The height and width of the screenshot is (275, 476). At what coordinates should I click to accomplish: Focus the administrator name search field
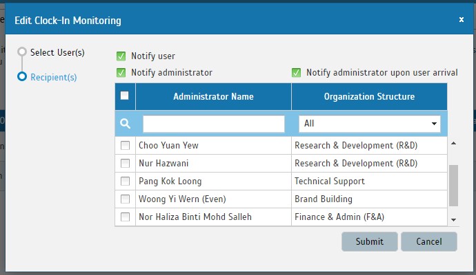(x=214, y=124)
